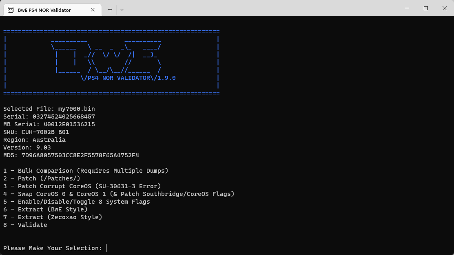Screen dimensions: 454x255
Task: Click the MD5 hash line
Action: point(71,155)
